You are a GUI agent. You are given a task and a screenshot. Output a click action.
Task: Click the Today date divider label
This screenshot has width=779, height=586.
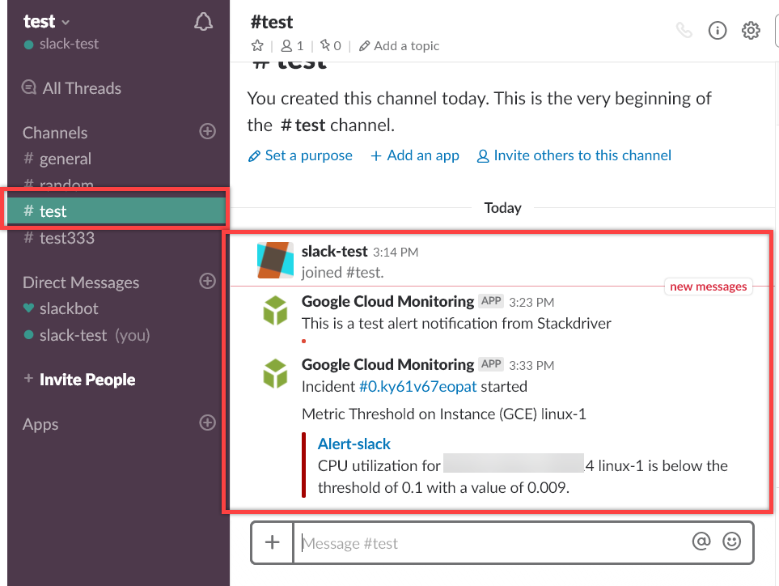click(503, 208)
